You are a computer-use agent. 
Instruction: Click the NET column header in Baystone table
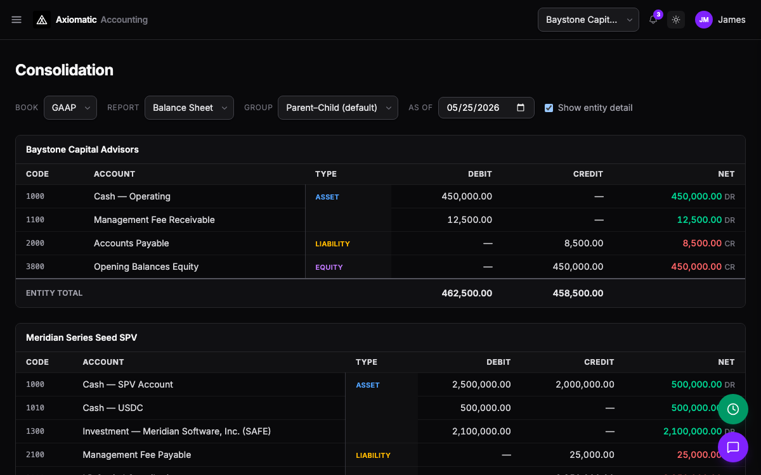[726, 174]
